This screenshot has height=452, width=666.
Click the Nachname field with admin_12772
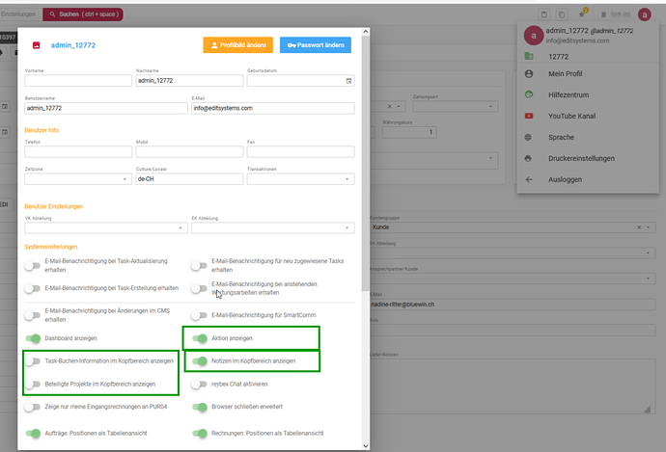click(189, 81)
